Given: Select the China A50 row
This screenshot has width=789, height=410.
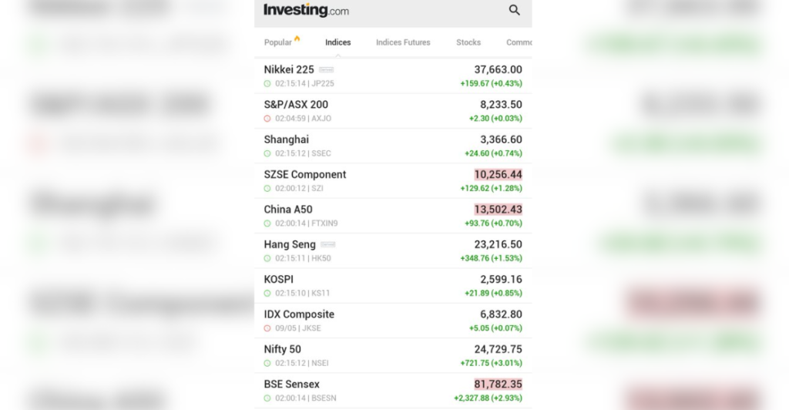Looking at the screenshot, I should click(x=393, y=216).
